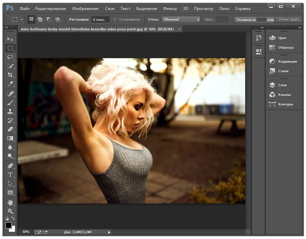Click the Уточн. край button
Image resolution: width=306 pixels, height=239 pixels.
(289, 20)
